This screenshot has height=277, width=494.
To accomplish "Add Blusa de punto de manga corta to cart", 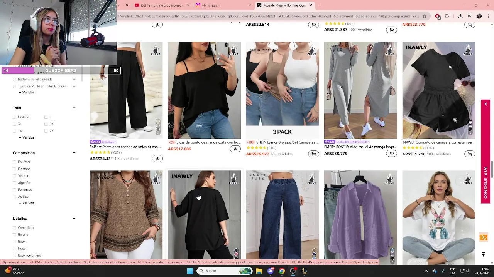I will coord(235,149).
